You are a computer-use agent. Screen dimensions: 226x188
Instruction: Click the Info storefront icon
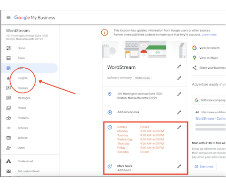coord(8,68)
